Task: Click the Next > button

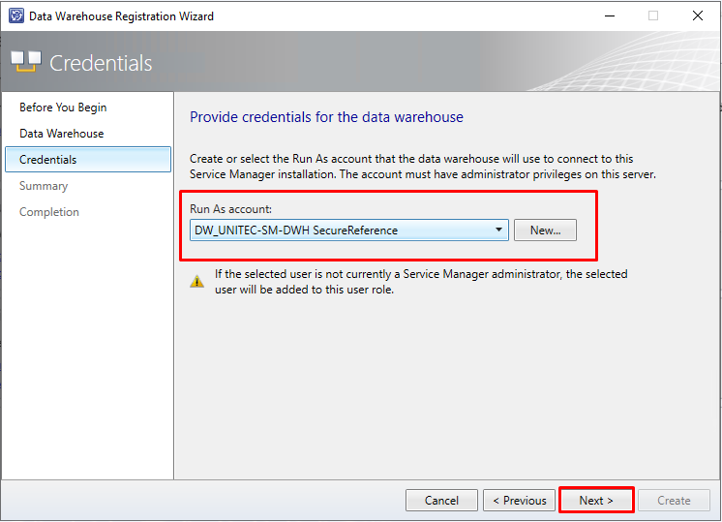Action: [x=596, y=501]
